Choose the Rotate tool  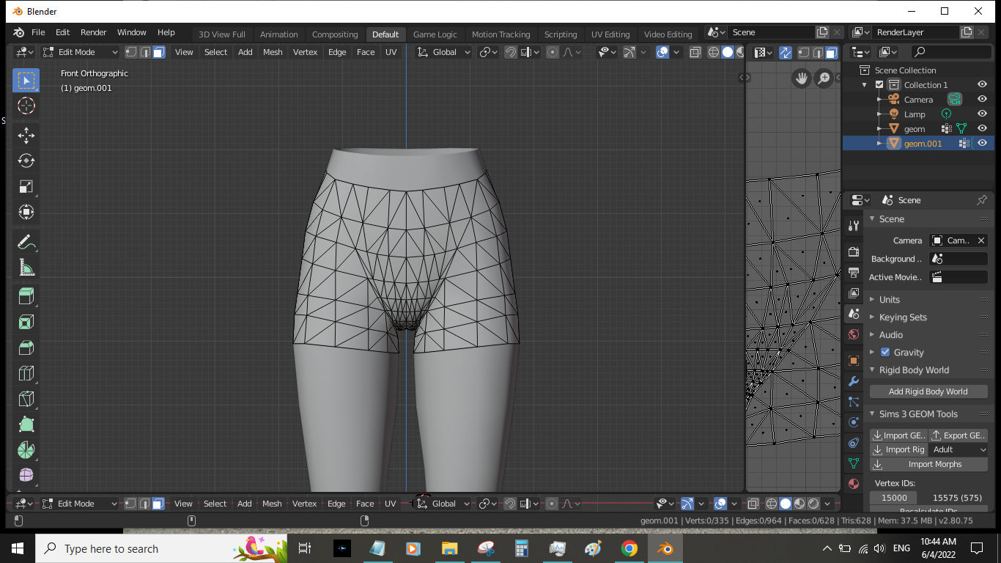26,161
